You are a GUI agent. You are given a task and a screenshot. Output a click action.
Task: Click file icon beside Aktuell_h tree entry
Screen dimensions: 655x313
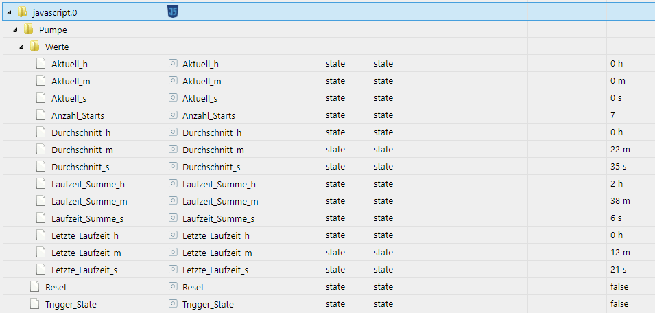(x=40, y=64)
